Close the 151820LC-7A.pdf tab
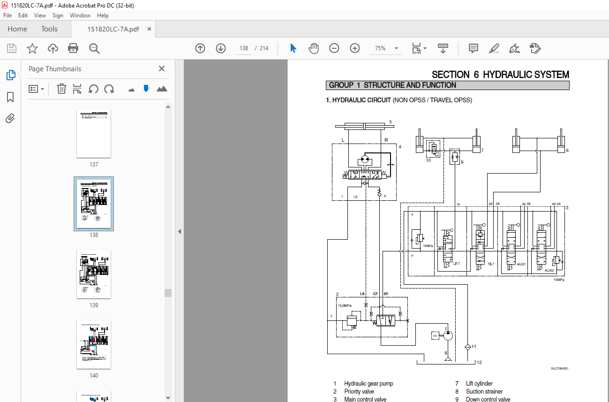 coord(149,29)
